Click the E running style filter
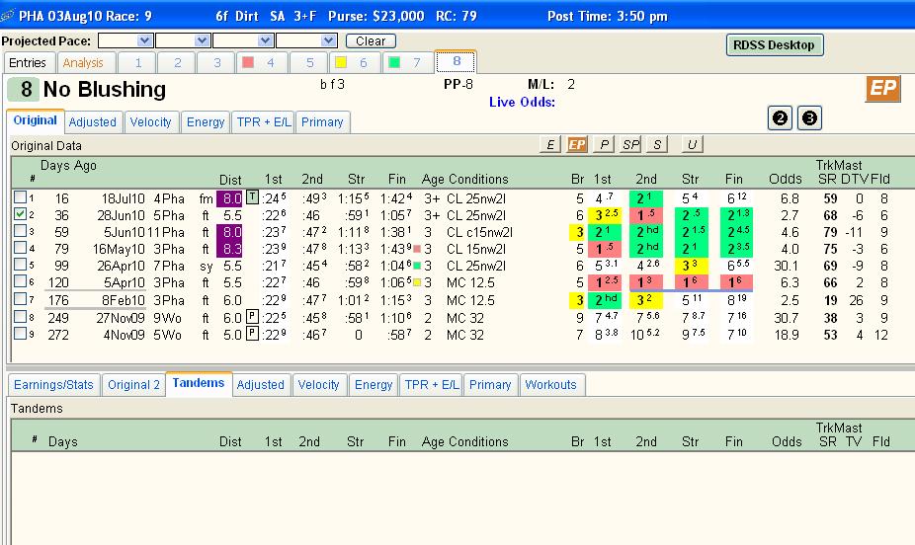 pos(550,144)
